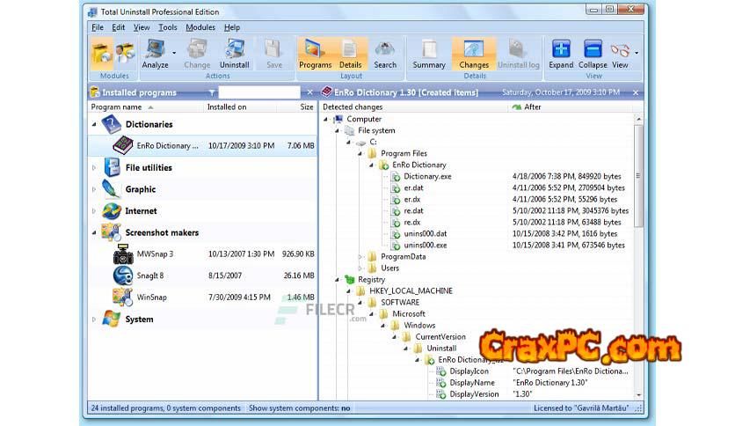Sort by Size column
This screenshot has width=735, height=426.
coord(296,107)
